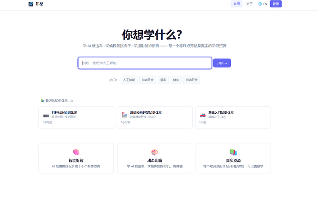Click the 目标检测 · 视觉算法 subtitle
Viewport: 318px width, 219px height.
tap(64, 117)
